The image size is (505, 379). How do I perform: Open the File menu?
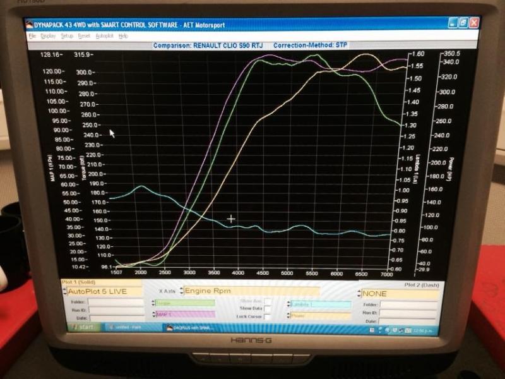pyautogui.click(x=32, y=36)
